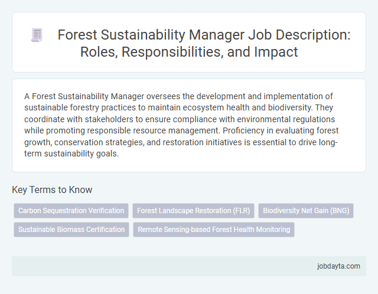
Task: Click the paragraph starting with A Forest Sustainability Manager
Action: pos(181,125)
